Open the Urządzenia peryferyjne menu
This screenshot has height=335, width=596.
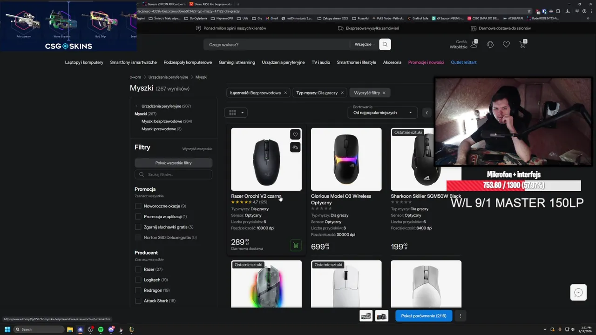(283, 62)
